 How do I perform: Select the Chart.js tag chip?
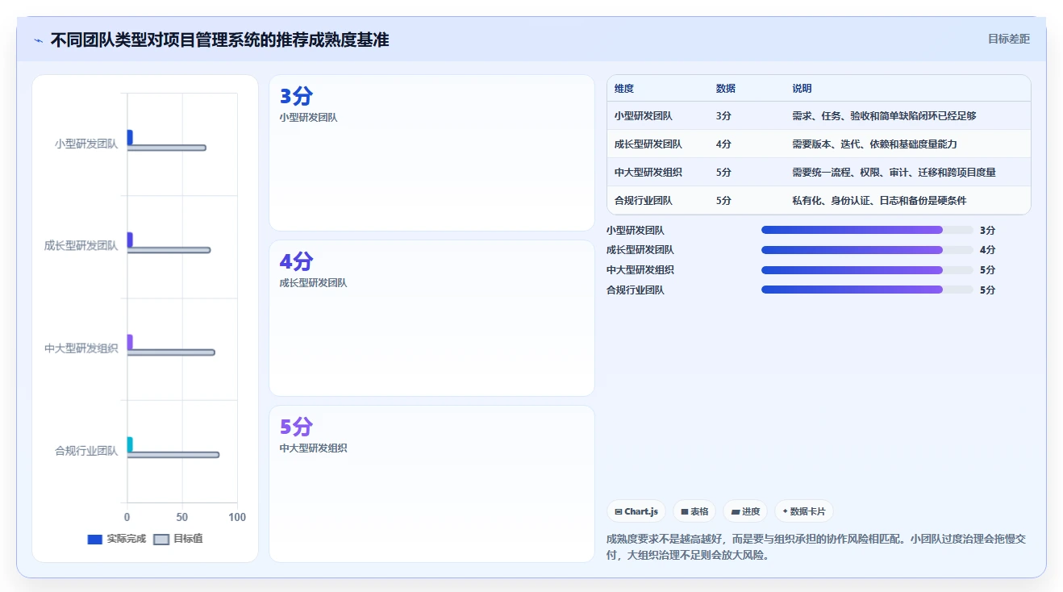pyautogui.click(x=636, y=511)
